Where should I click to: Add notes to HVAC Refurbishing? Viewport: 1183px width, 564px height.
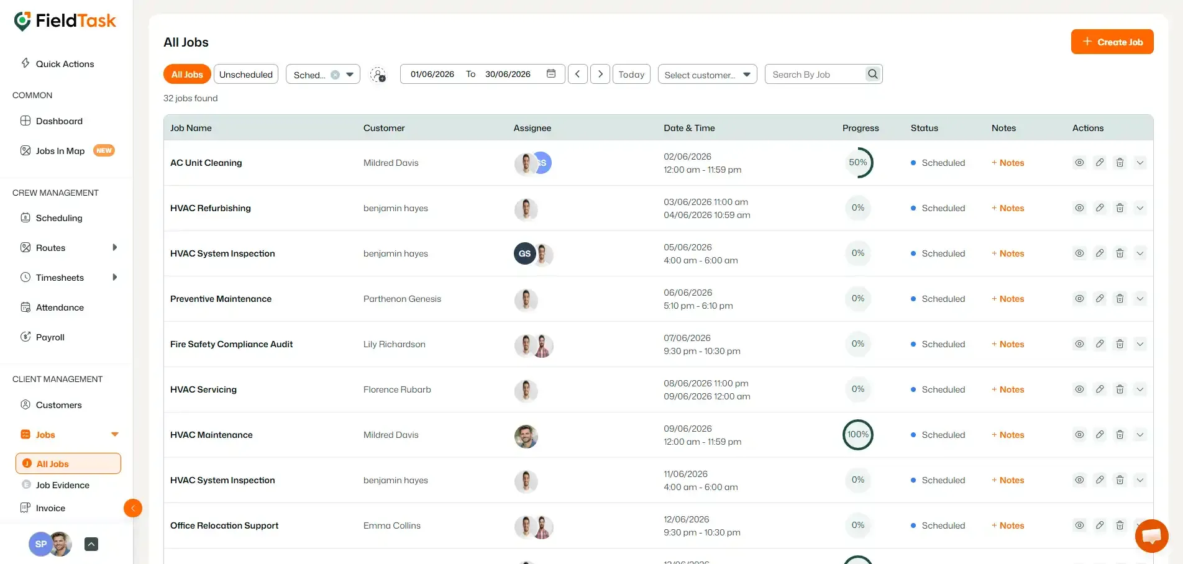[1008, 208]
